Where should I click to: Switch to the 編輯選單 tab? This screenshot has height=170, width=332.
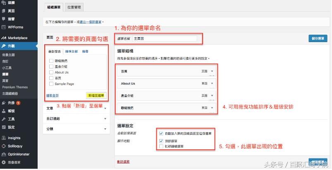54,7
